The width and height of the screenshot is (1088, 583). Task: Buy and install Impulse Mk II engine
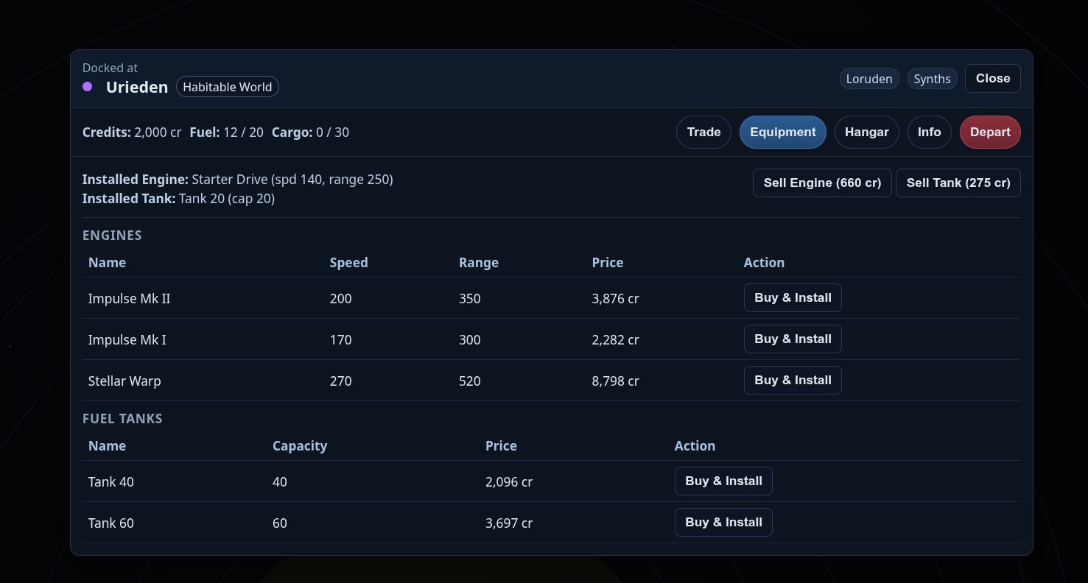pos(793,298)
